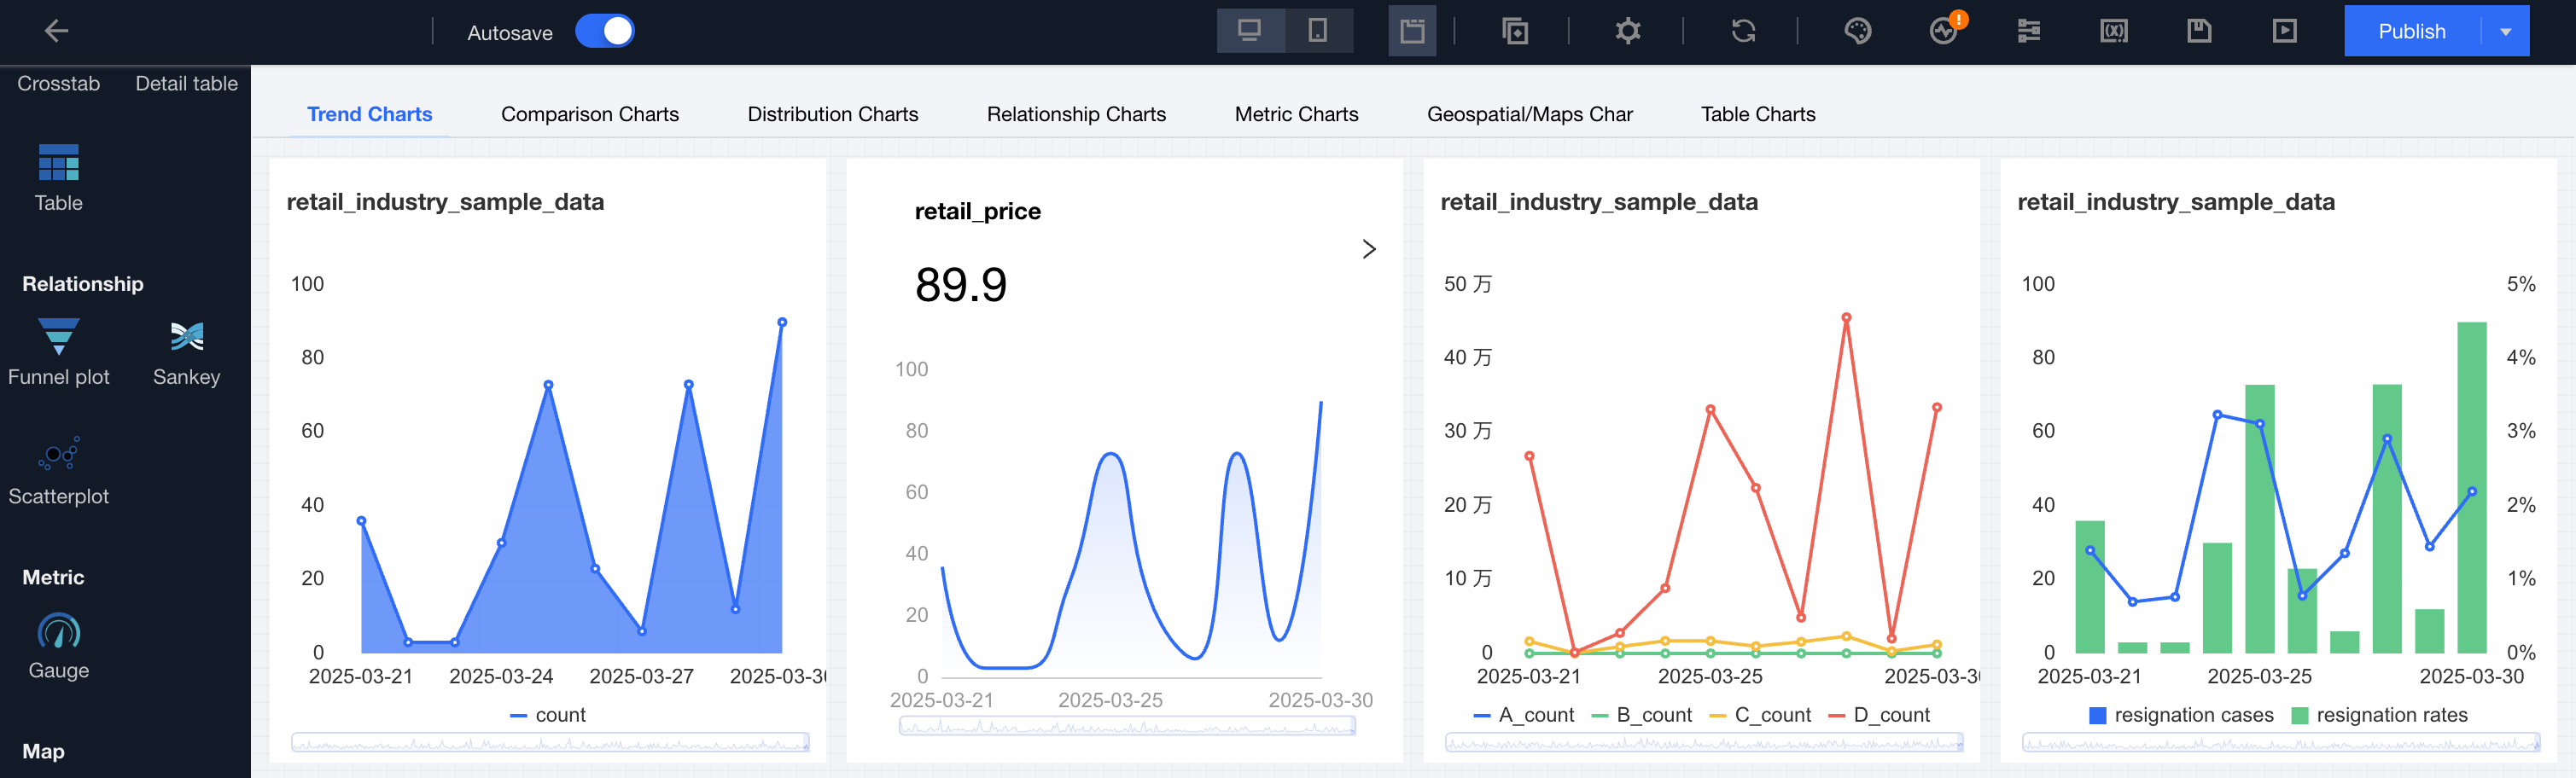2576x778 pixels.
Task: Switch to mobile layout view
Action: coord(1318,31)
